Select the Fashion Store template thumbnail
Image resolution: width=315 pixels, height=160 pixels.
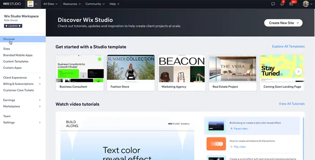tap(130, 69)
